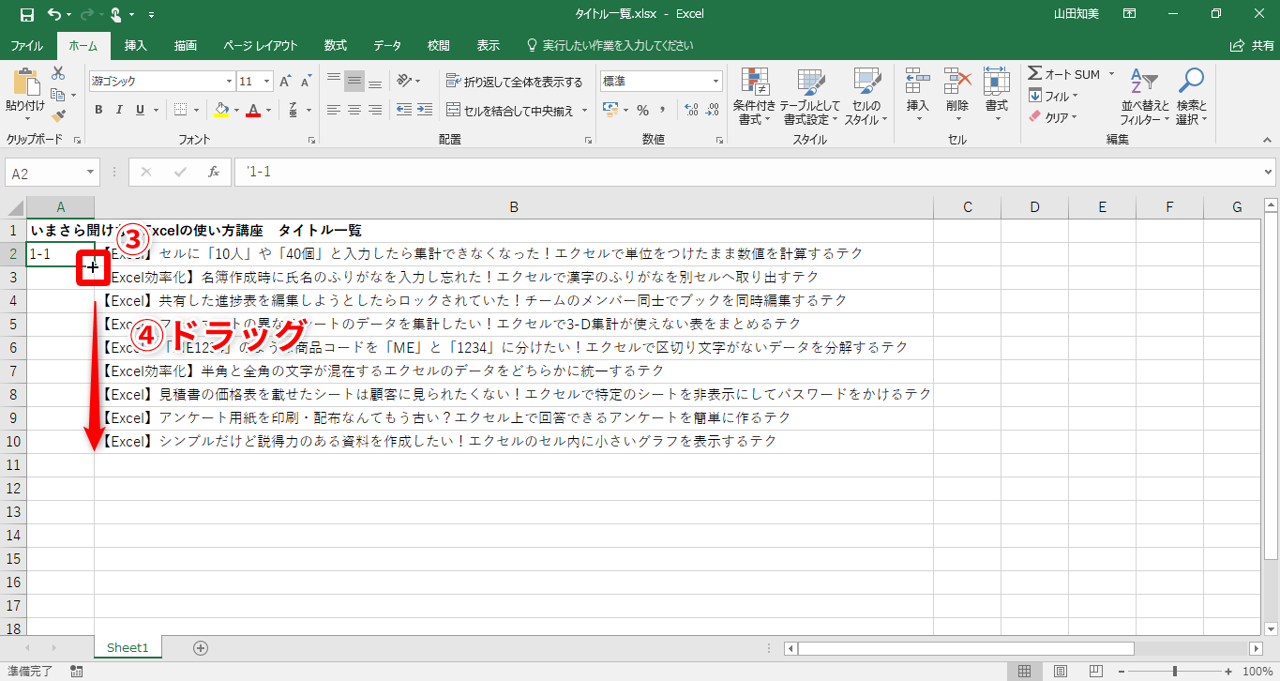The image size is (1280, 681).
Task: Switch to the データ tab
Action: (387, 45)
